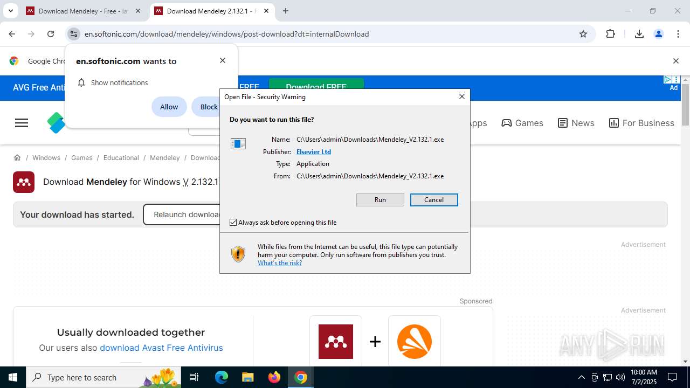This screenshot has width=690, height=388.
Task: Bookmark this page with star icon
Action: (x=583, y=34)
